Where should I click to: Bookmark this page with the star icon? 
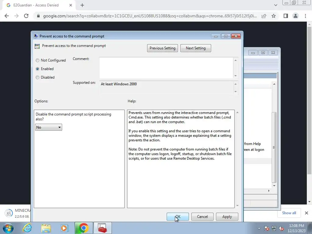point(274,16)
